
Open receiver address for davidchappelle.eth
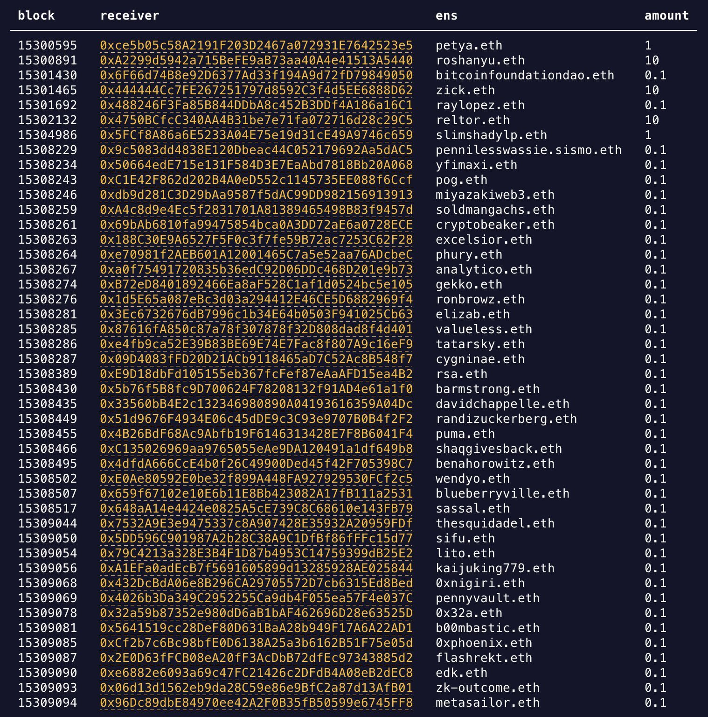pos(257,404)
